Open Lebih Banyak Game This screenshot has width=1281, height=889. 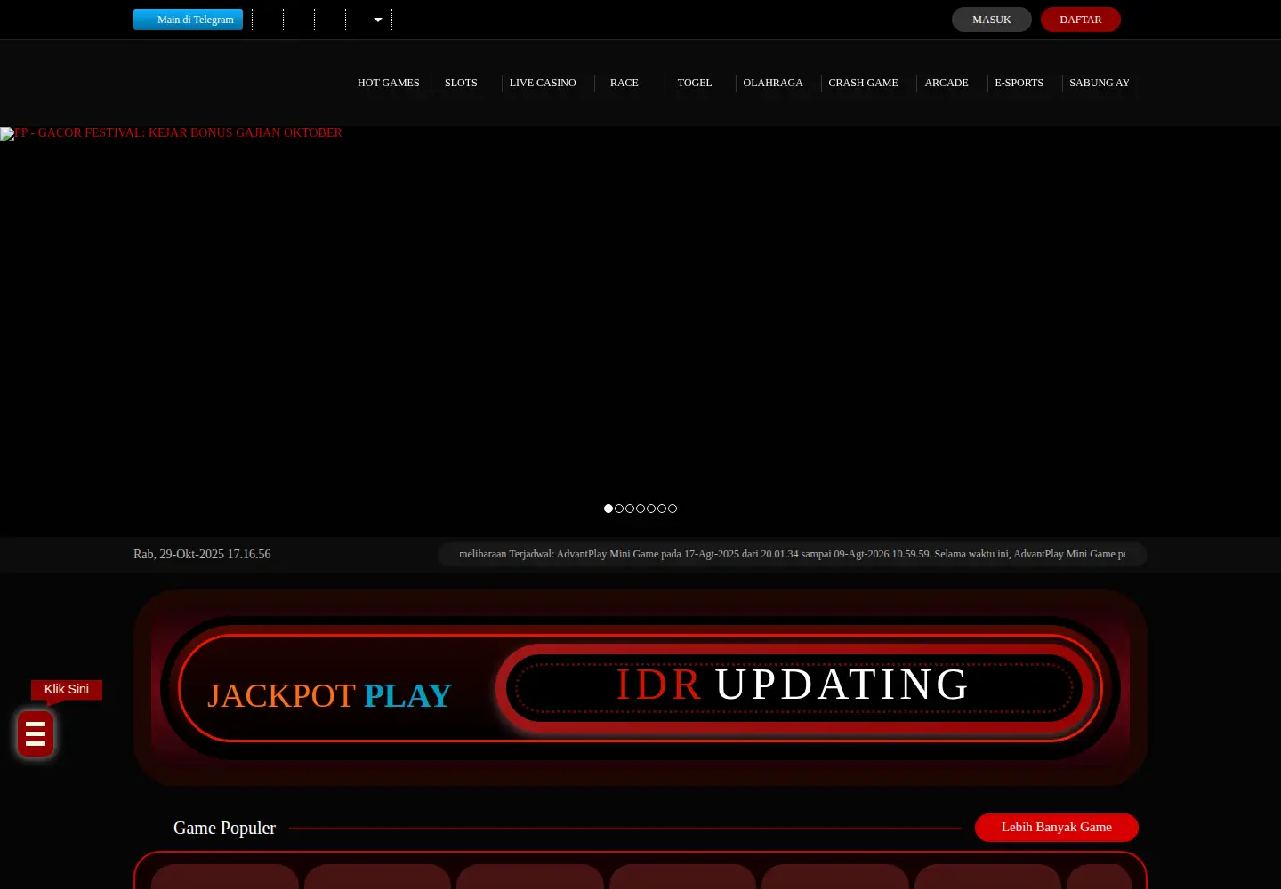(1057, 828)
